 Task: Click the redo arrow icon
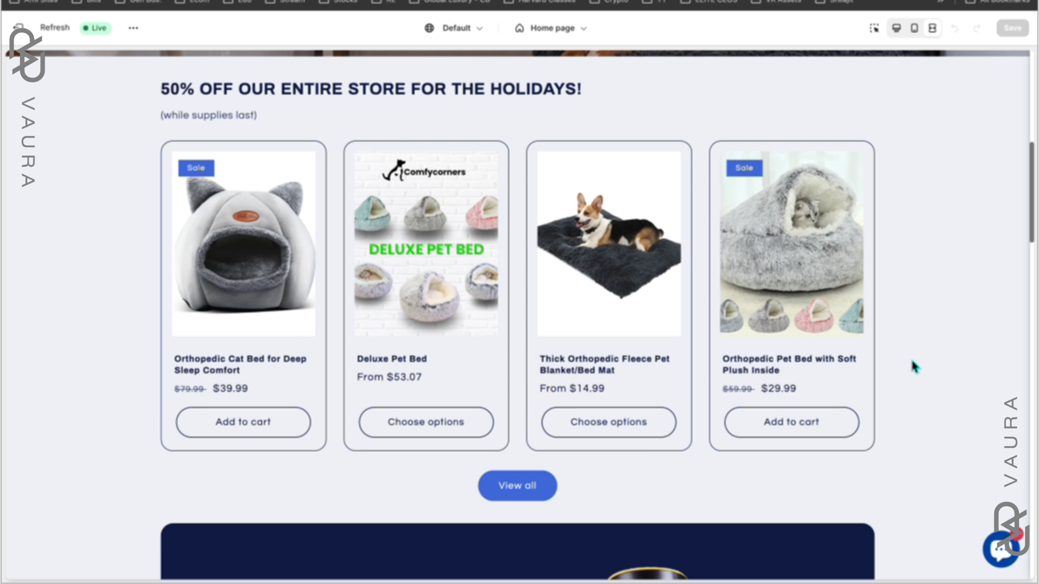[976, 28]
